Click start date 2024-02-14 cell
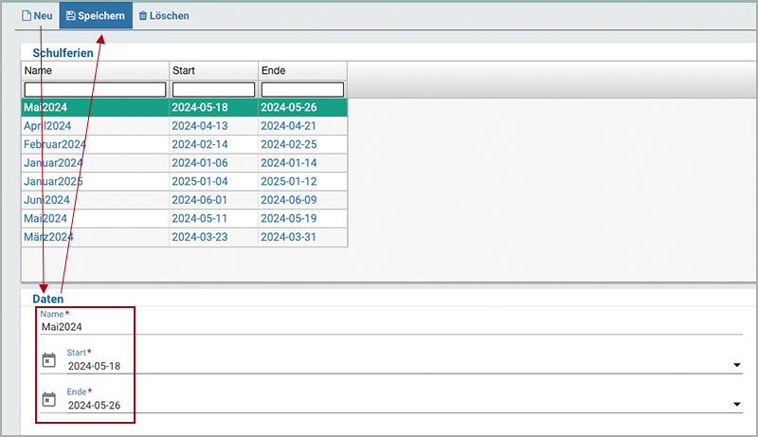 point(214,144)
